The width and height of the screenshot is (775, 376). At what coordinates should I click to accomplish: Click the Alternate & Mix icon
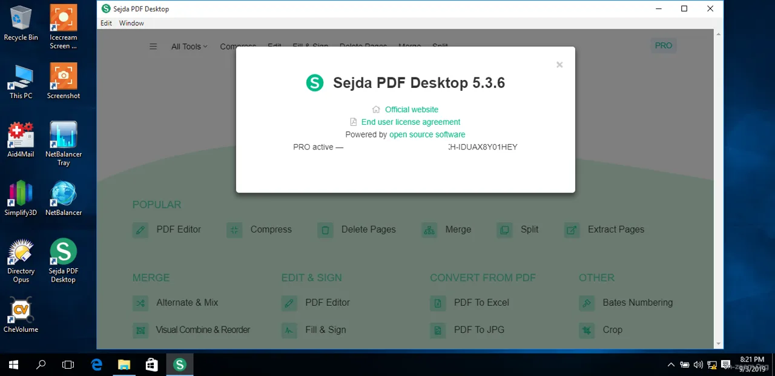(x=140, y=303)
